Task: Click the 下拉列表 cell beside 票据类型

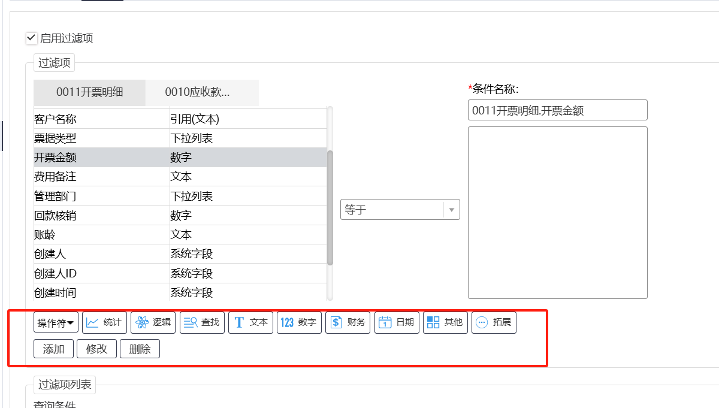Action: (248, 138)
